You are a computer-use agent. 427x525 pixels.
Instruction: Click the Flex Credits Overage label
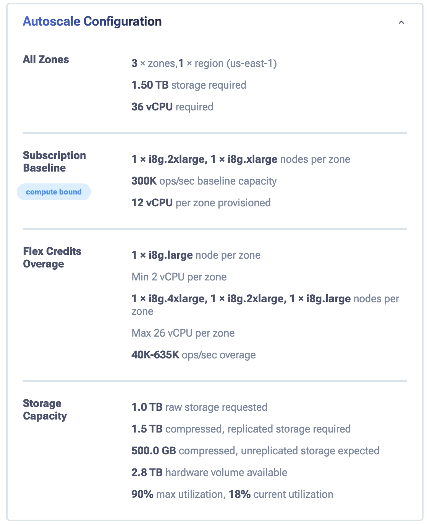tap(52, 258)
